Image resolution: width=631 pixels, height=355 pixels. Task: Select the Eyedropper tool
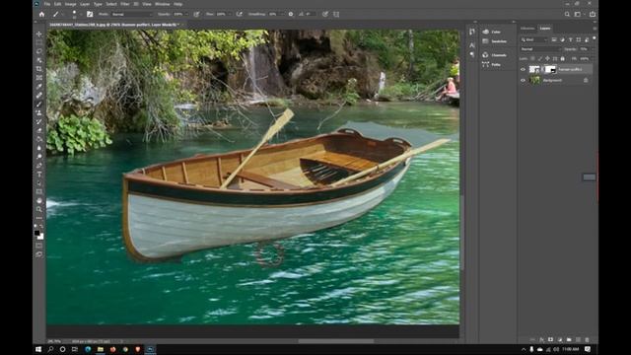point(39,87)
